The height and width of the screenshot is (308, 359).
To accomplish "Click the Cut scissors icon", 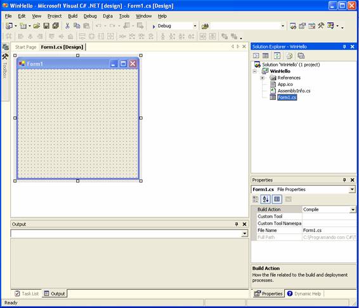I will pyautogui.click(x=67, y=26).
